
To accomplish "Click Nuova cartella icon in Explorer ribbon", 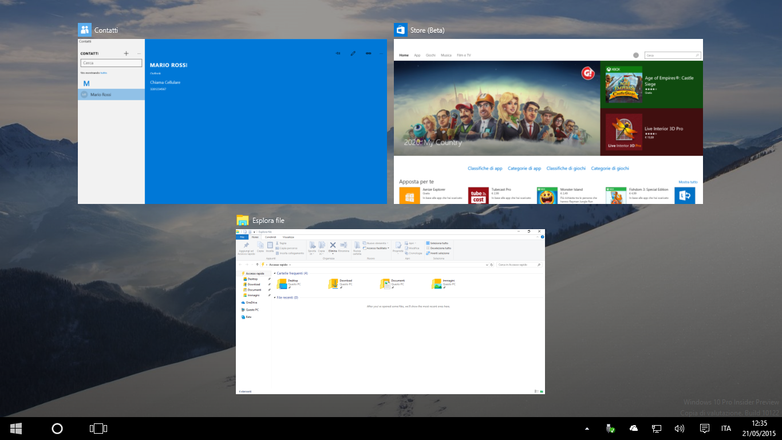I will point(357,245).
